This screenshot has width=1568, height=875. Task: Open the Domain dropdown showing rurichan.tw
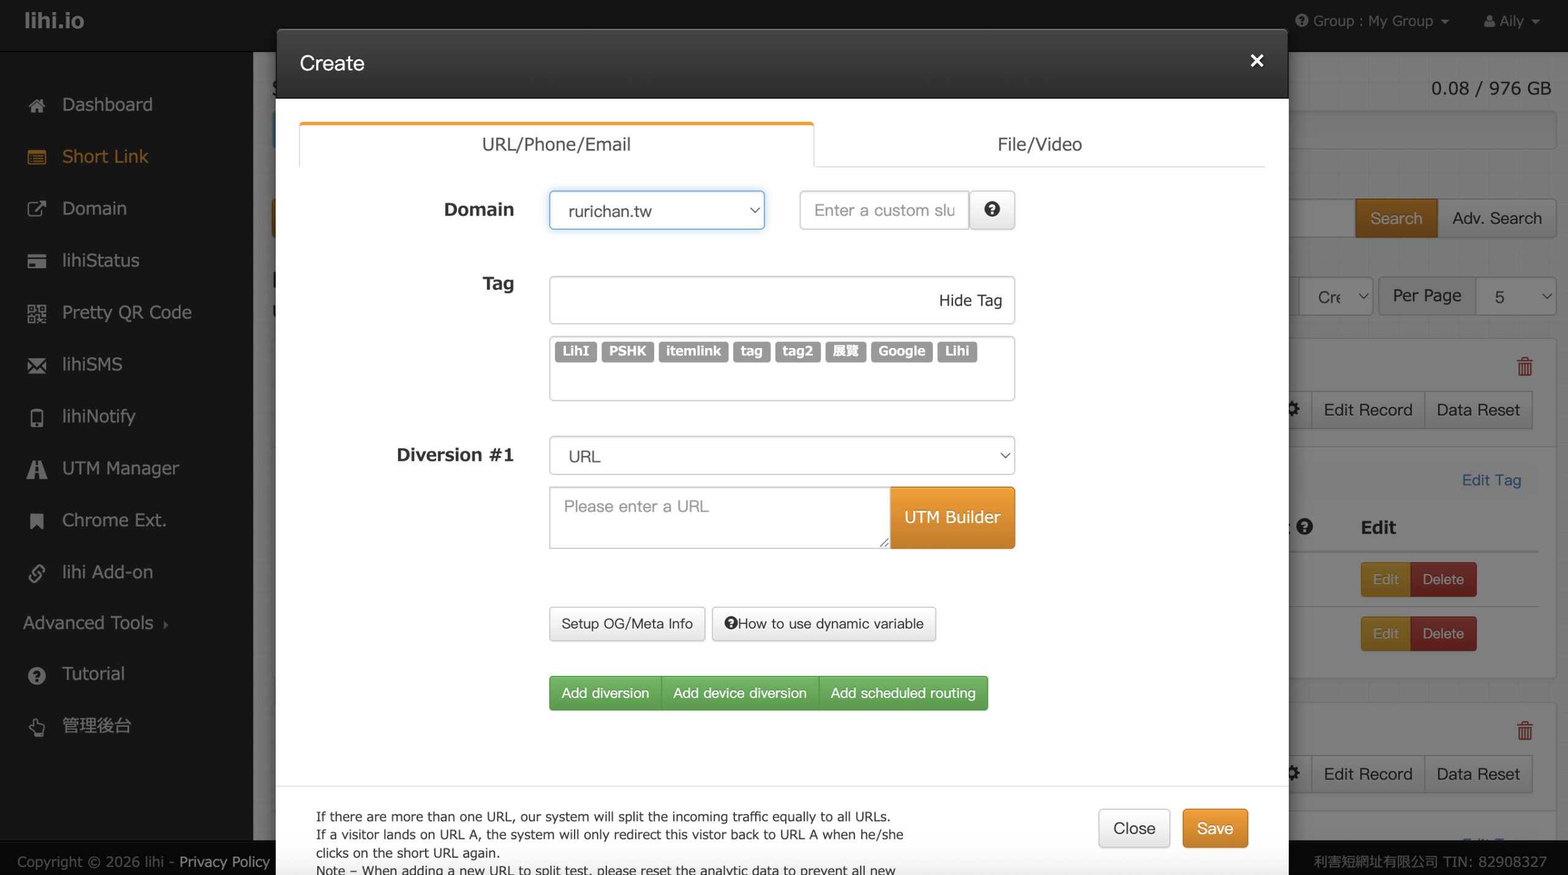(657, 210)
